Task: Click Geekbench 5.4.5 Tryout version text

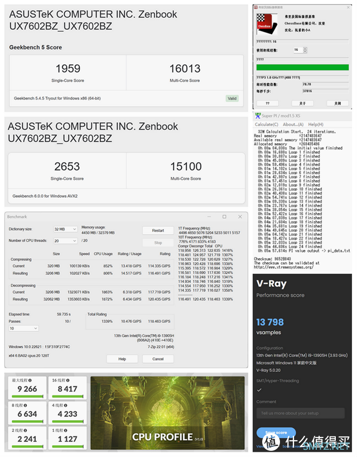Action: 57,98
